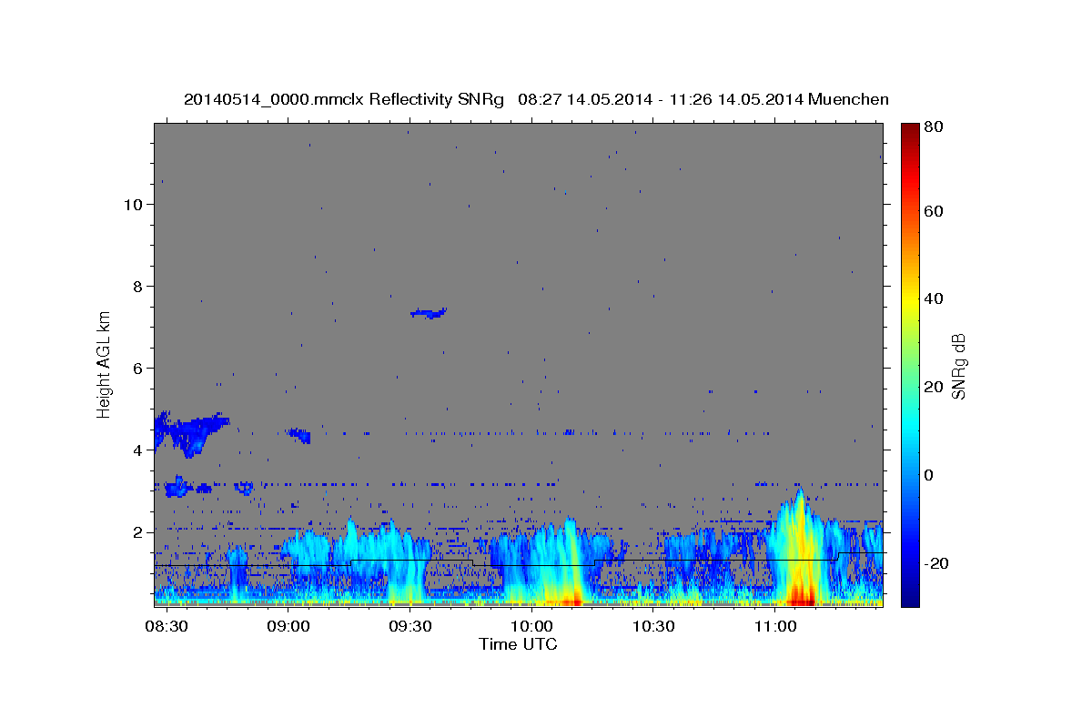Click the yellow band of the colorbar near 40

tap(909, 298)
